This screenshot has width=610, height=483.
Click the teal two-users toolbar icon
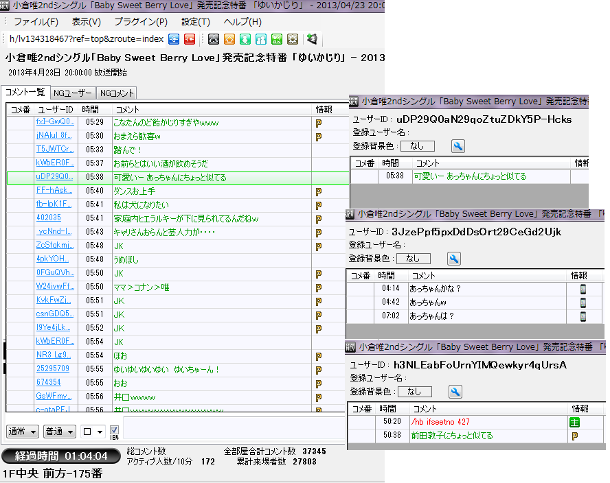(261, 39)
